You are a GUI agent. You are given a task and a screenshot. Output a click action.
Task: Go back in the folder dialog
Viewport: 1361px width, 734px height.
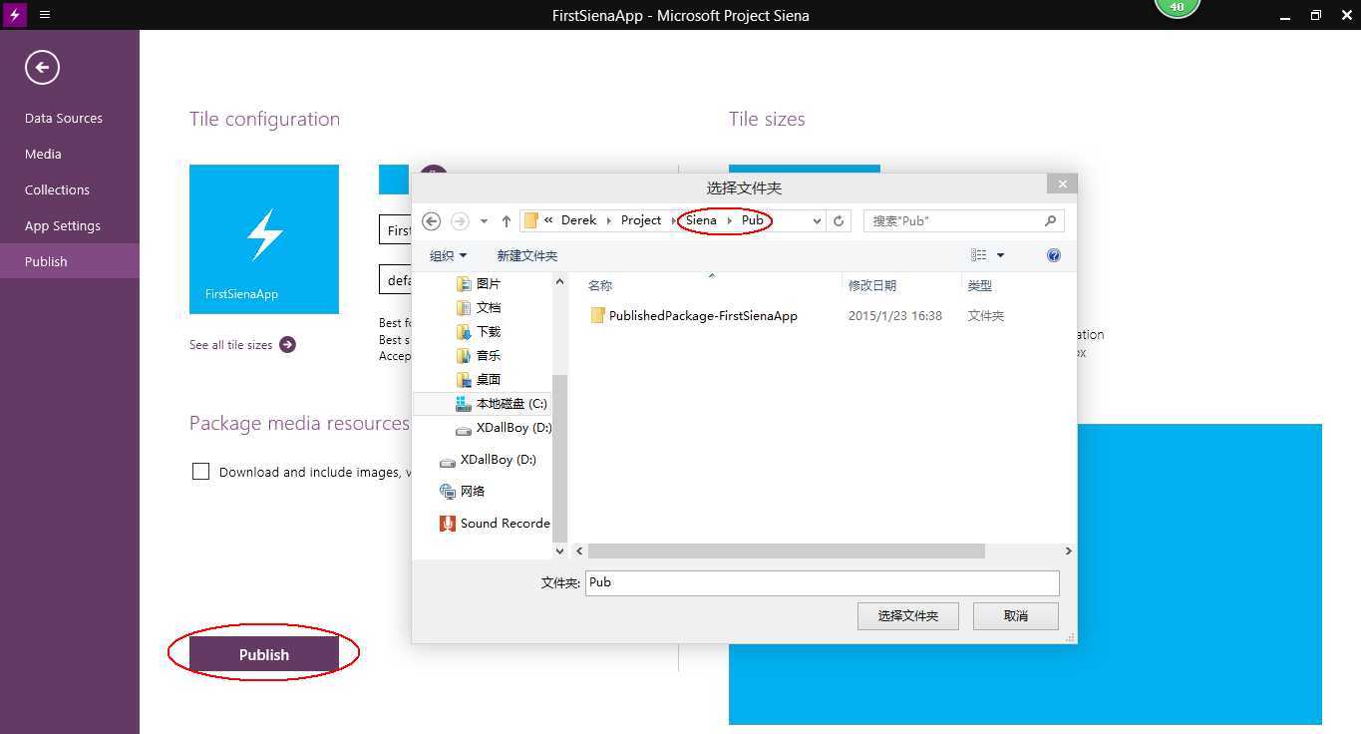click(x=431, y=220)
